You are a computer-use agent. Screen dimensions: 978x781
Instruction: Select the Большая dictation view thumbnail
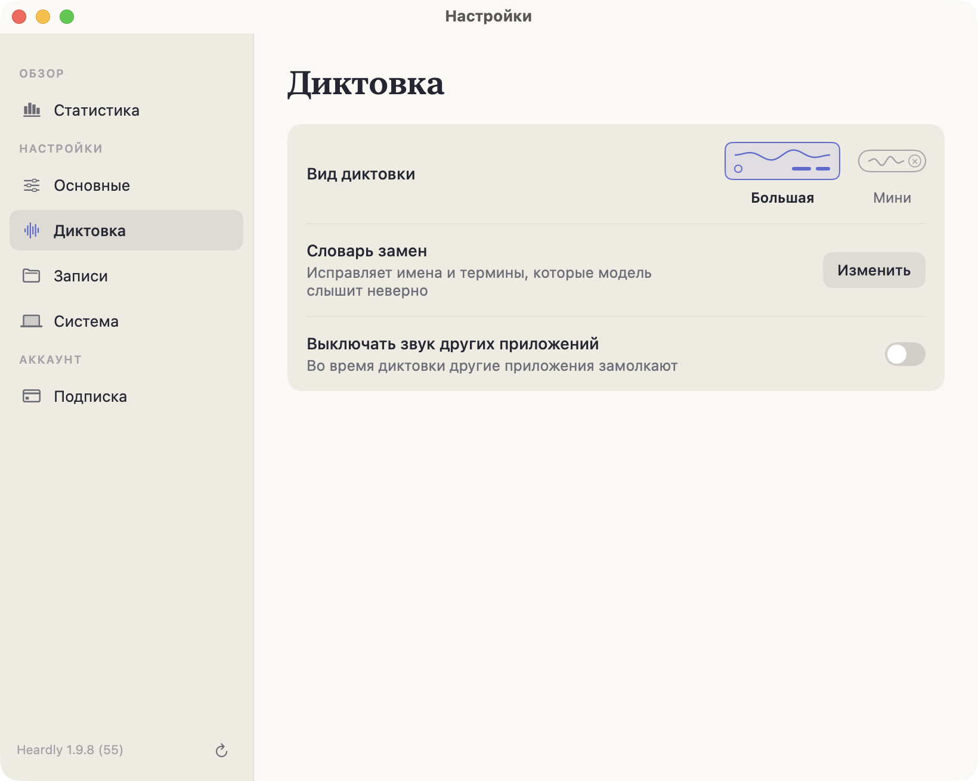click(782, 161)
